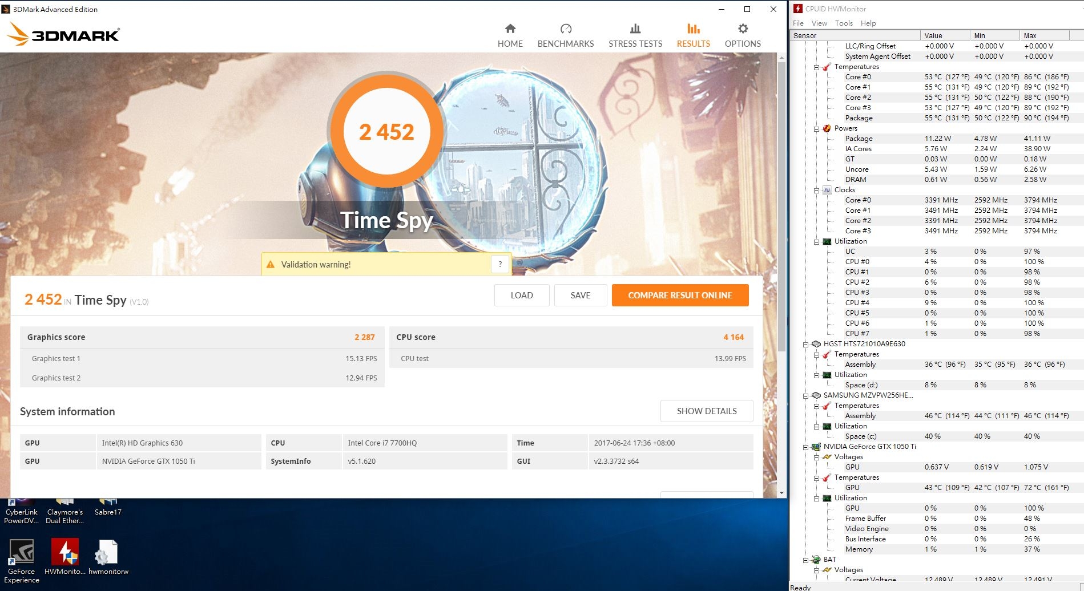The height and width of the screenshot is (591, 1084).
Task: Click the HGST hard drive icon
Action: 816,344
